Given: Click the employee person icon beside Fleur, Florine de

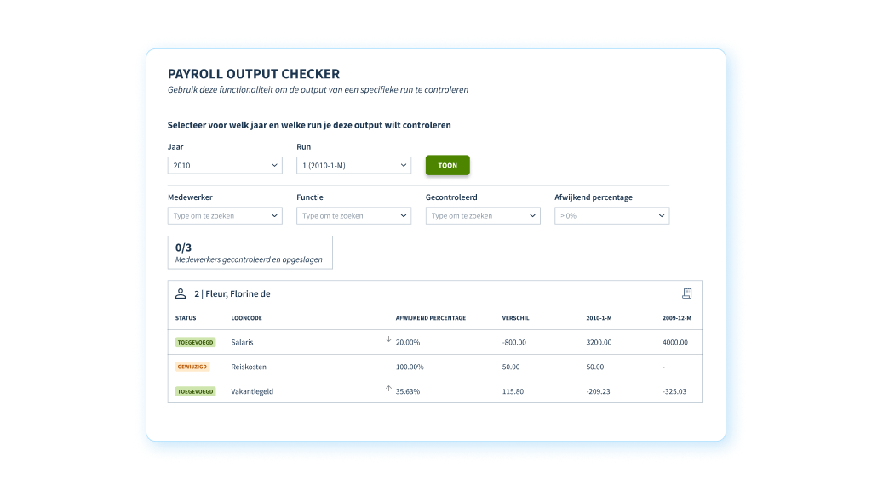Looking at the screenshot, I should pos(181,293).
